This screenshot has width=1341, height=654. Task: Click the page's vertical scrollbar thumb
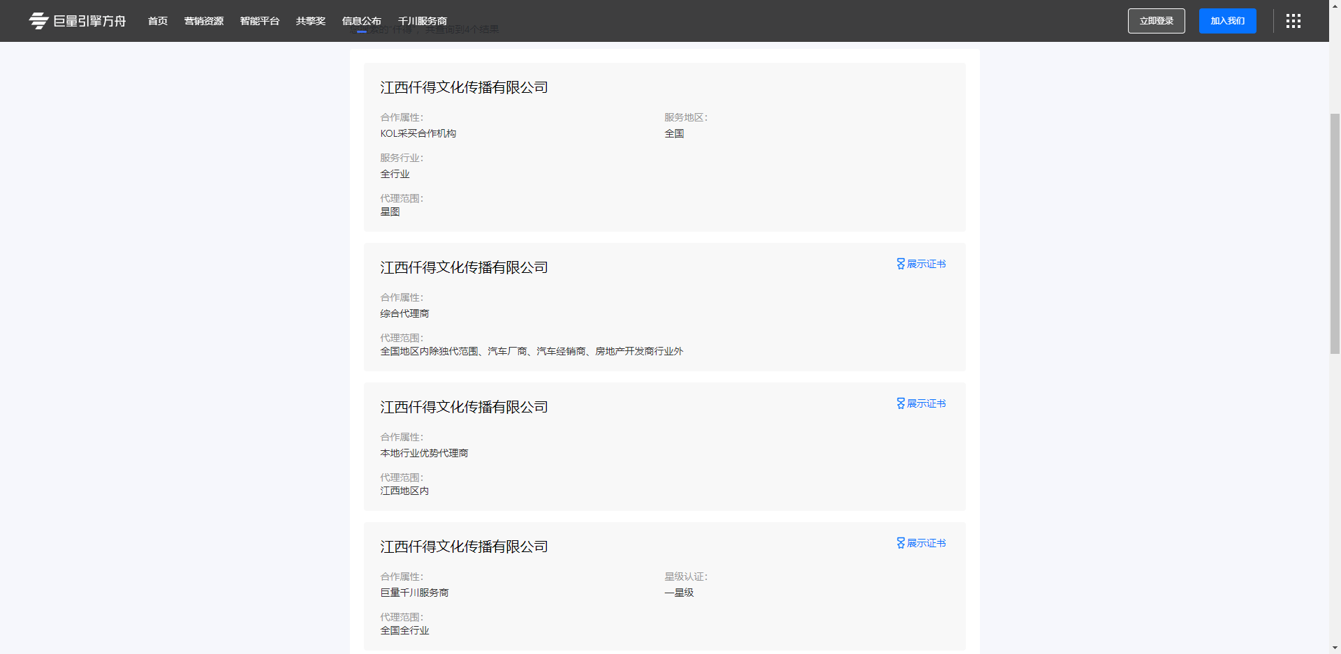(1335, 234)
